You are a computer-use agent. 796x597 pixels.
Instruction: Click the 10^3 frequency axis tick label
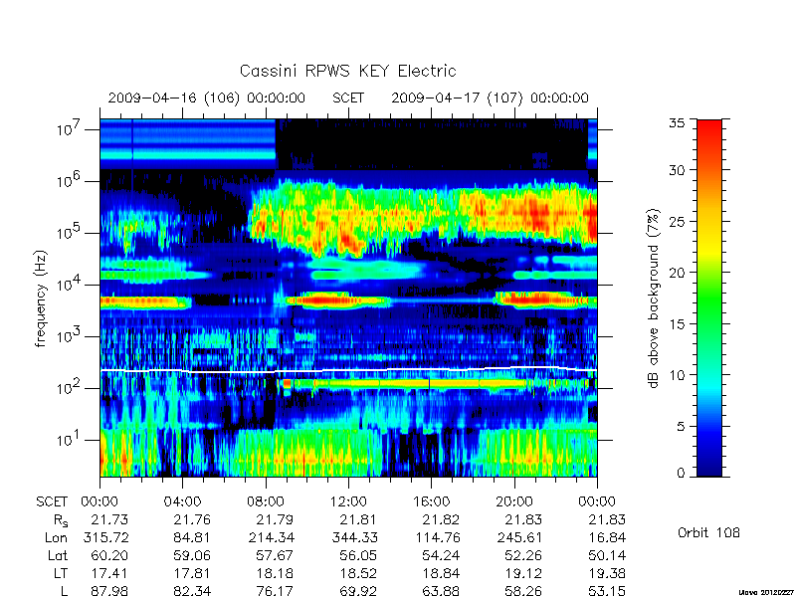click(68, 335)
